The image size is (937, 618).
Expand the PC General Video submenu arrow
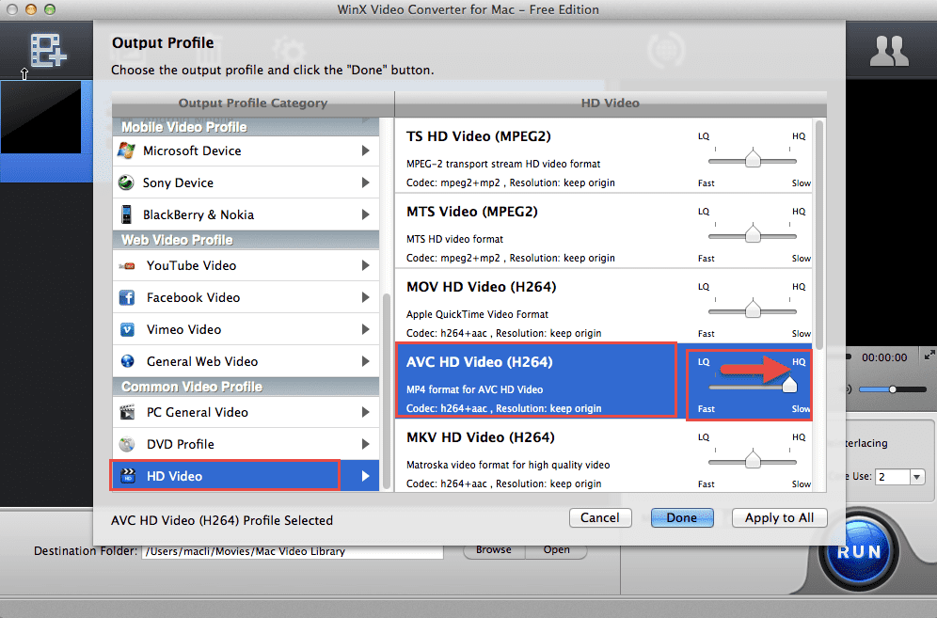(x=366, y=412)
